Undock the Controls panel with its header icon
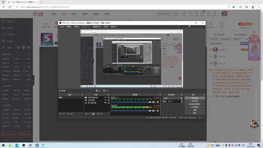The image size is (263, 148). tap(204, 95)
